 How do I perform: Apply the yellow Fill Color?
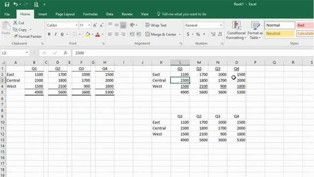(88, 34)
